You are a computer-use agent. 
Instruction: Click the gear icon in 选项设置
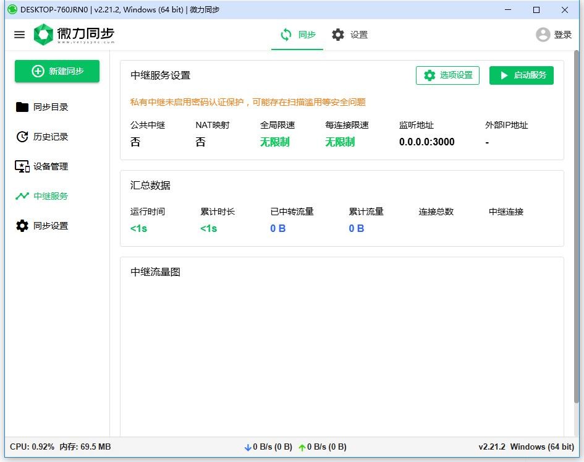(x=430, y=75)
